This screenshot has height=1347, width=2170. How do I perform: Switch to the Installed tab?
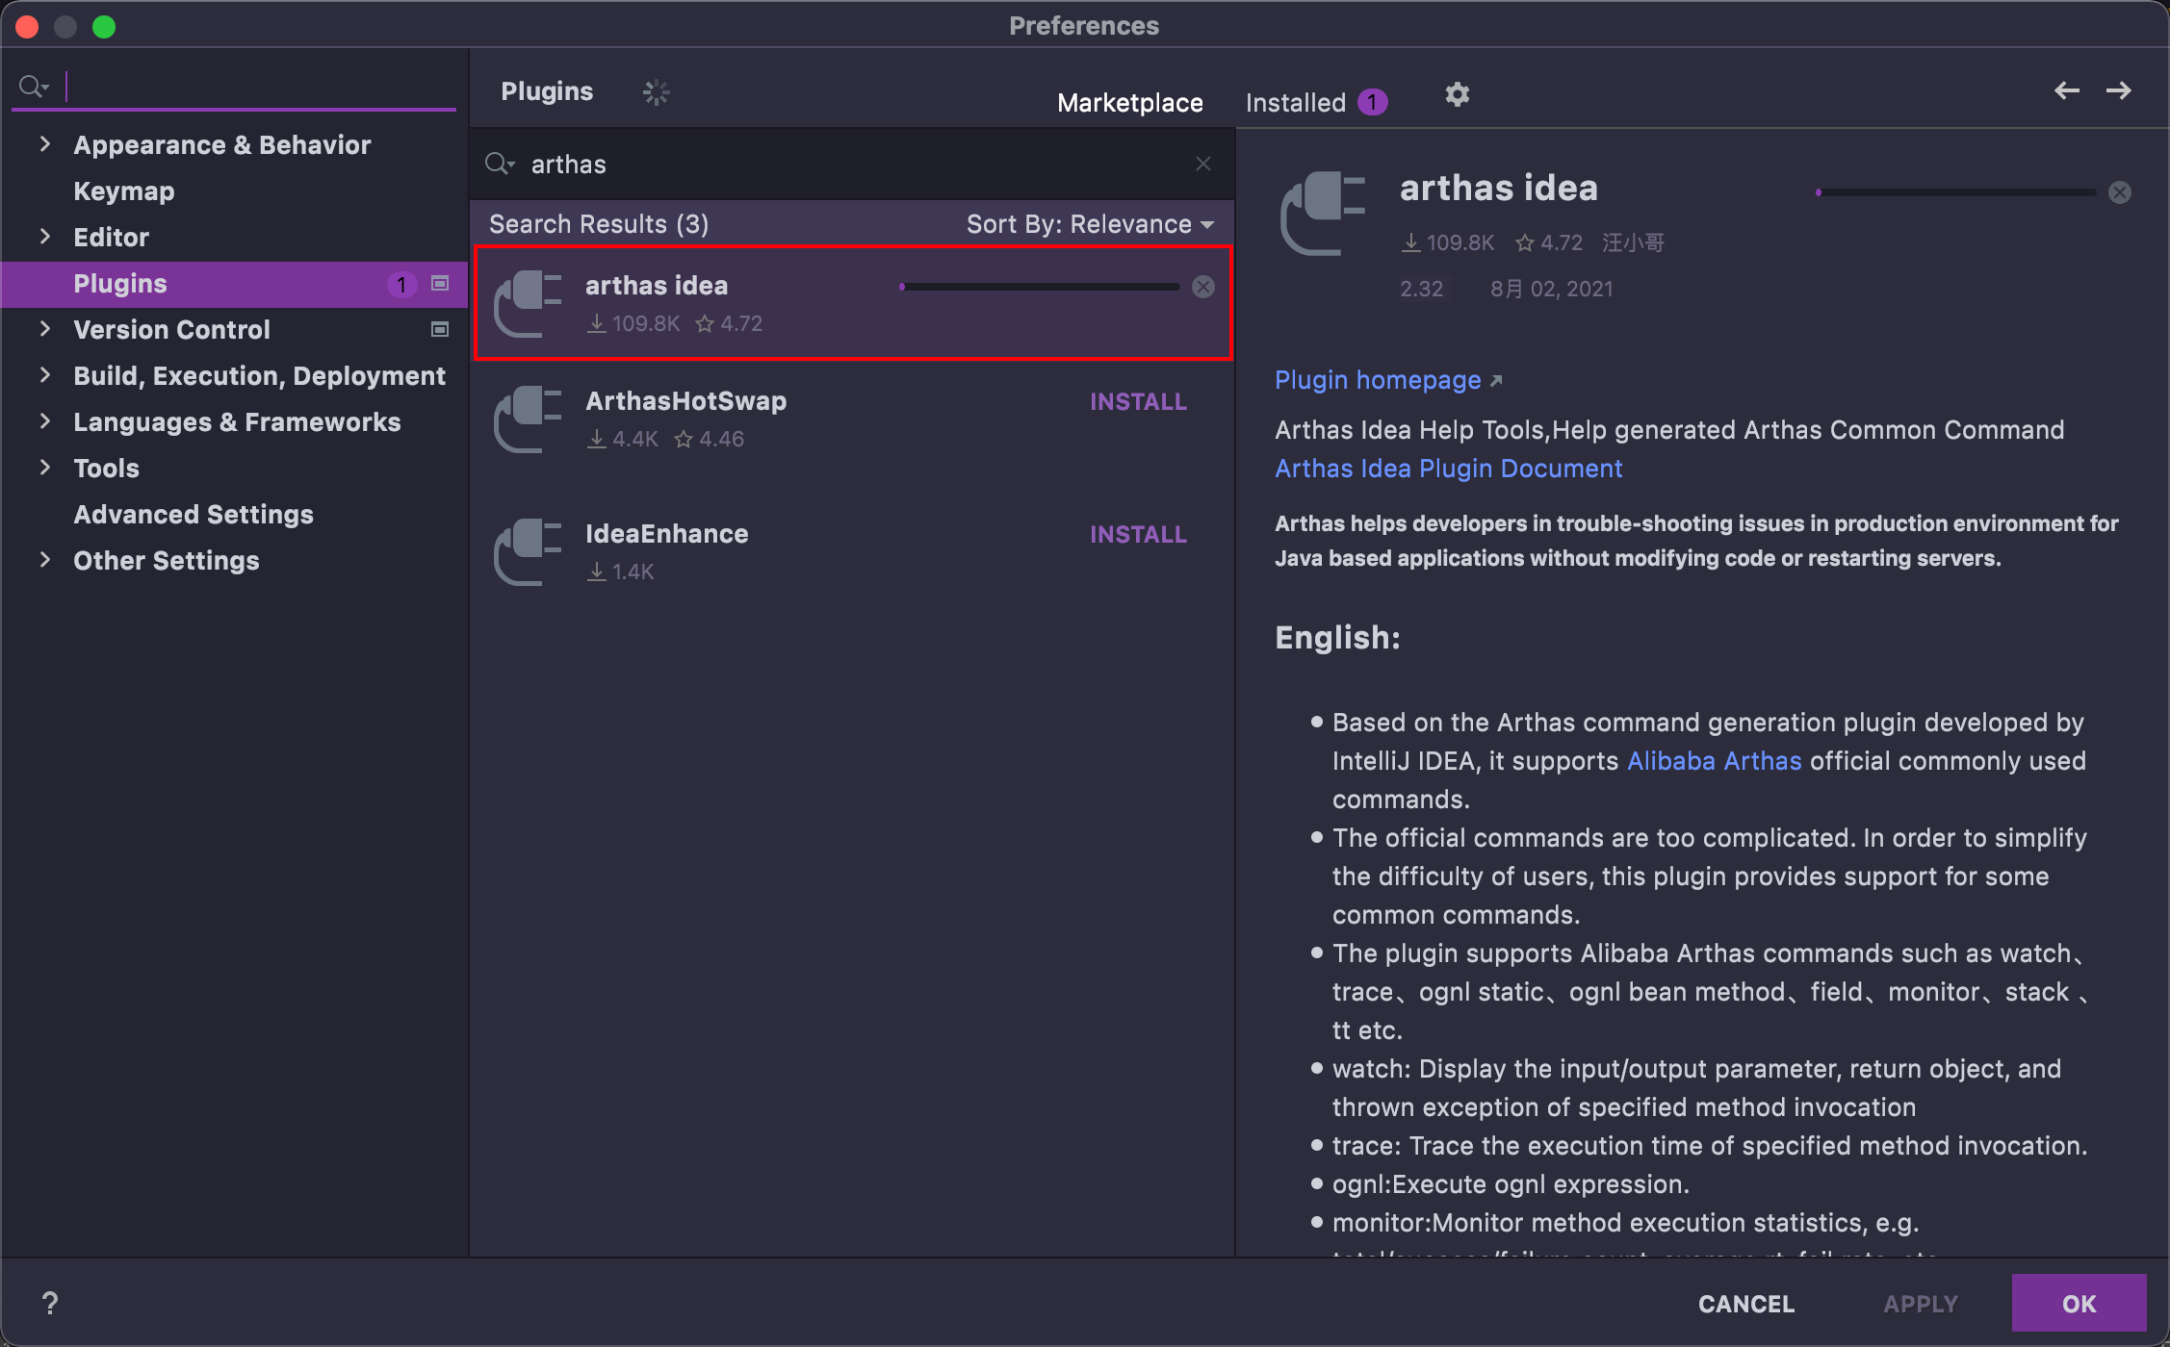click(x=1295, y=102)
